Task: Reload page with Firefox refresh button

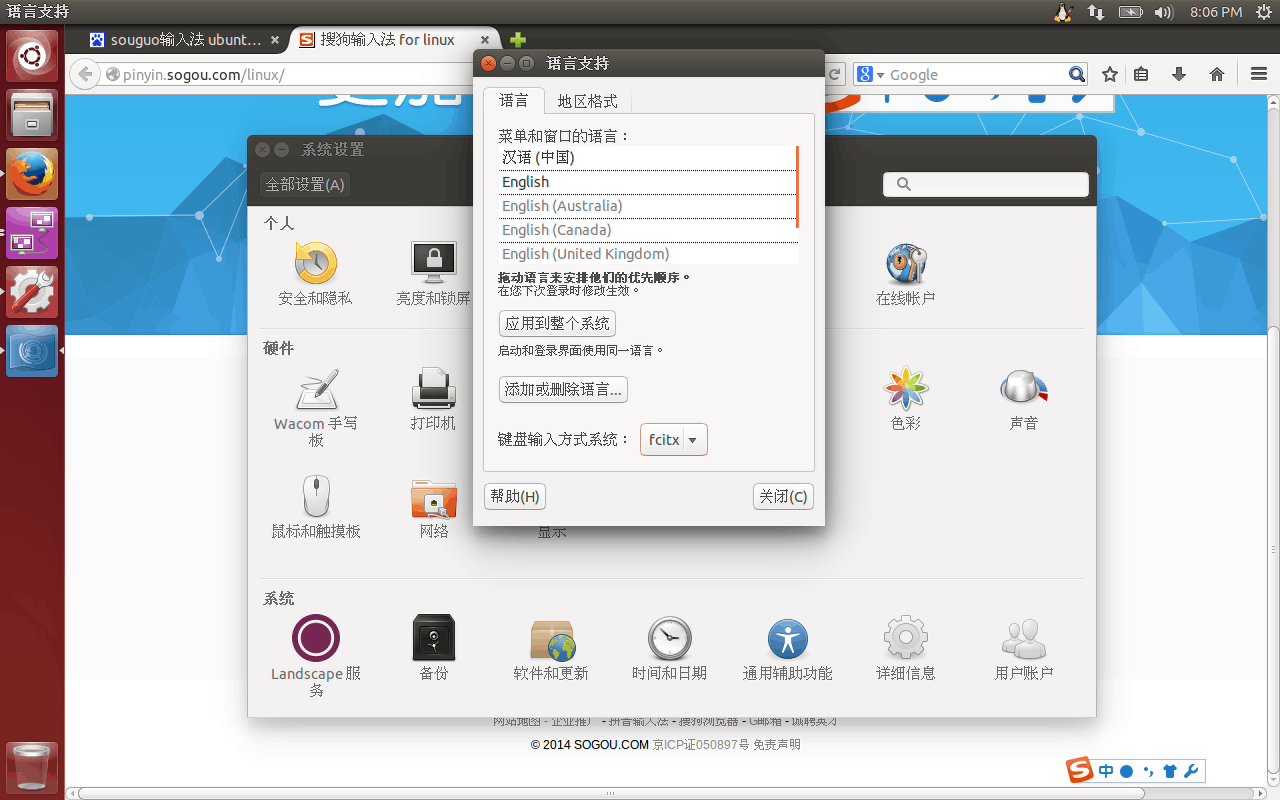Action: coord(834,75)
